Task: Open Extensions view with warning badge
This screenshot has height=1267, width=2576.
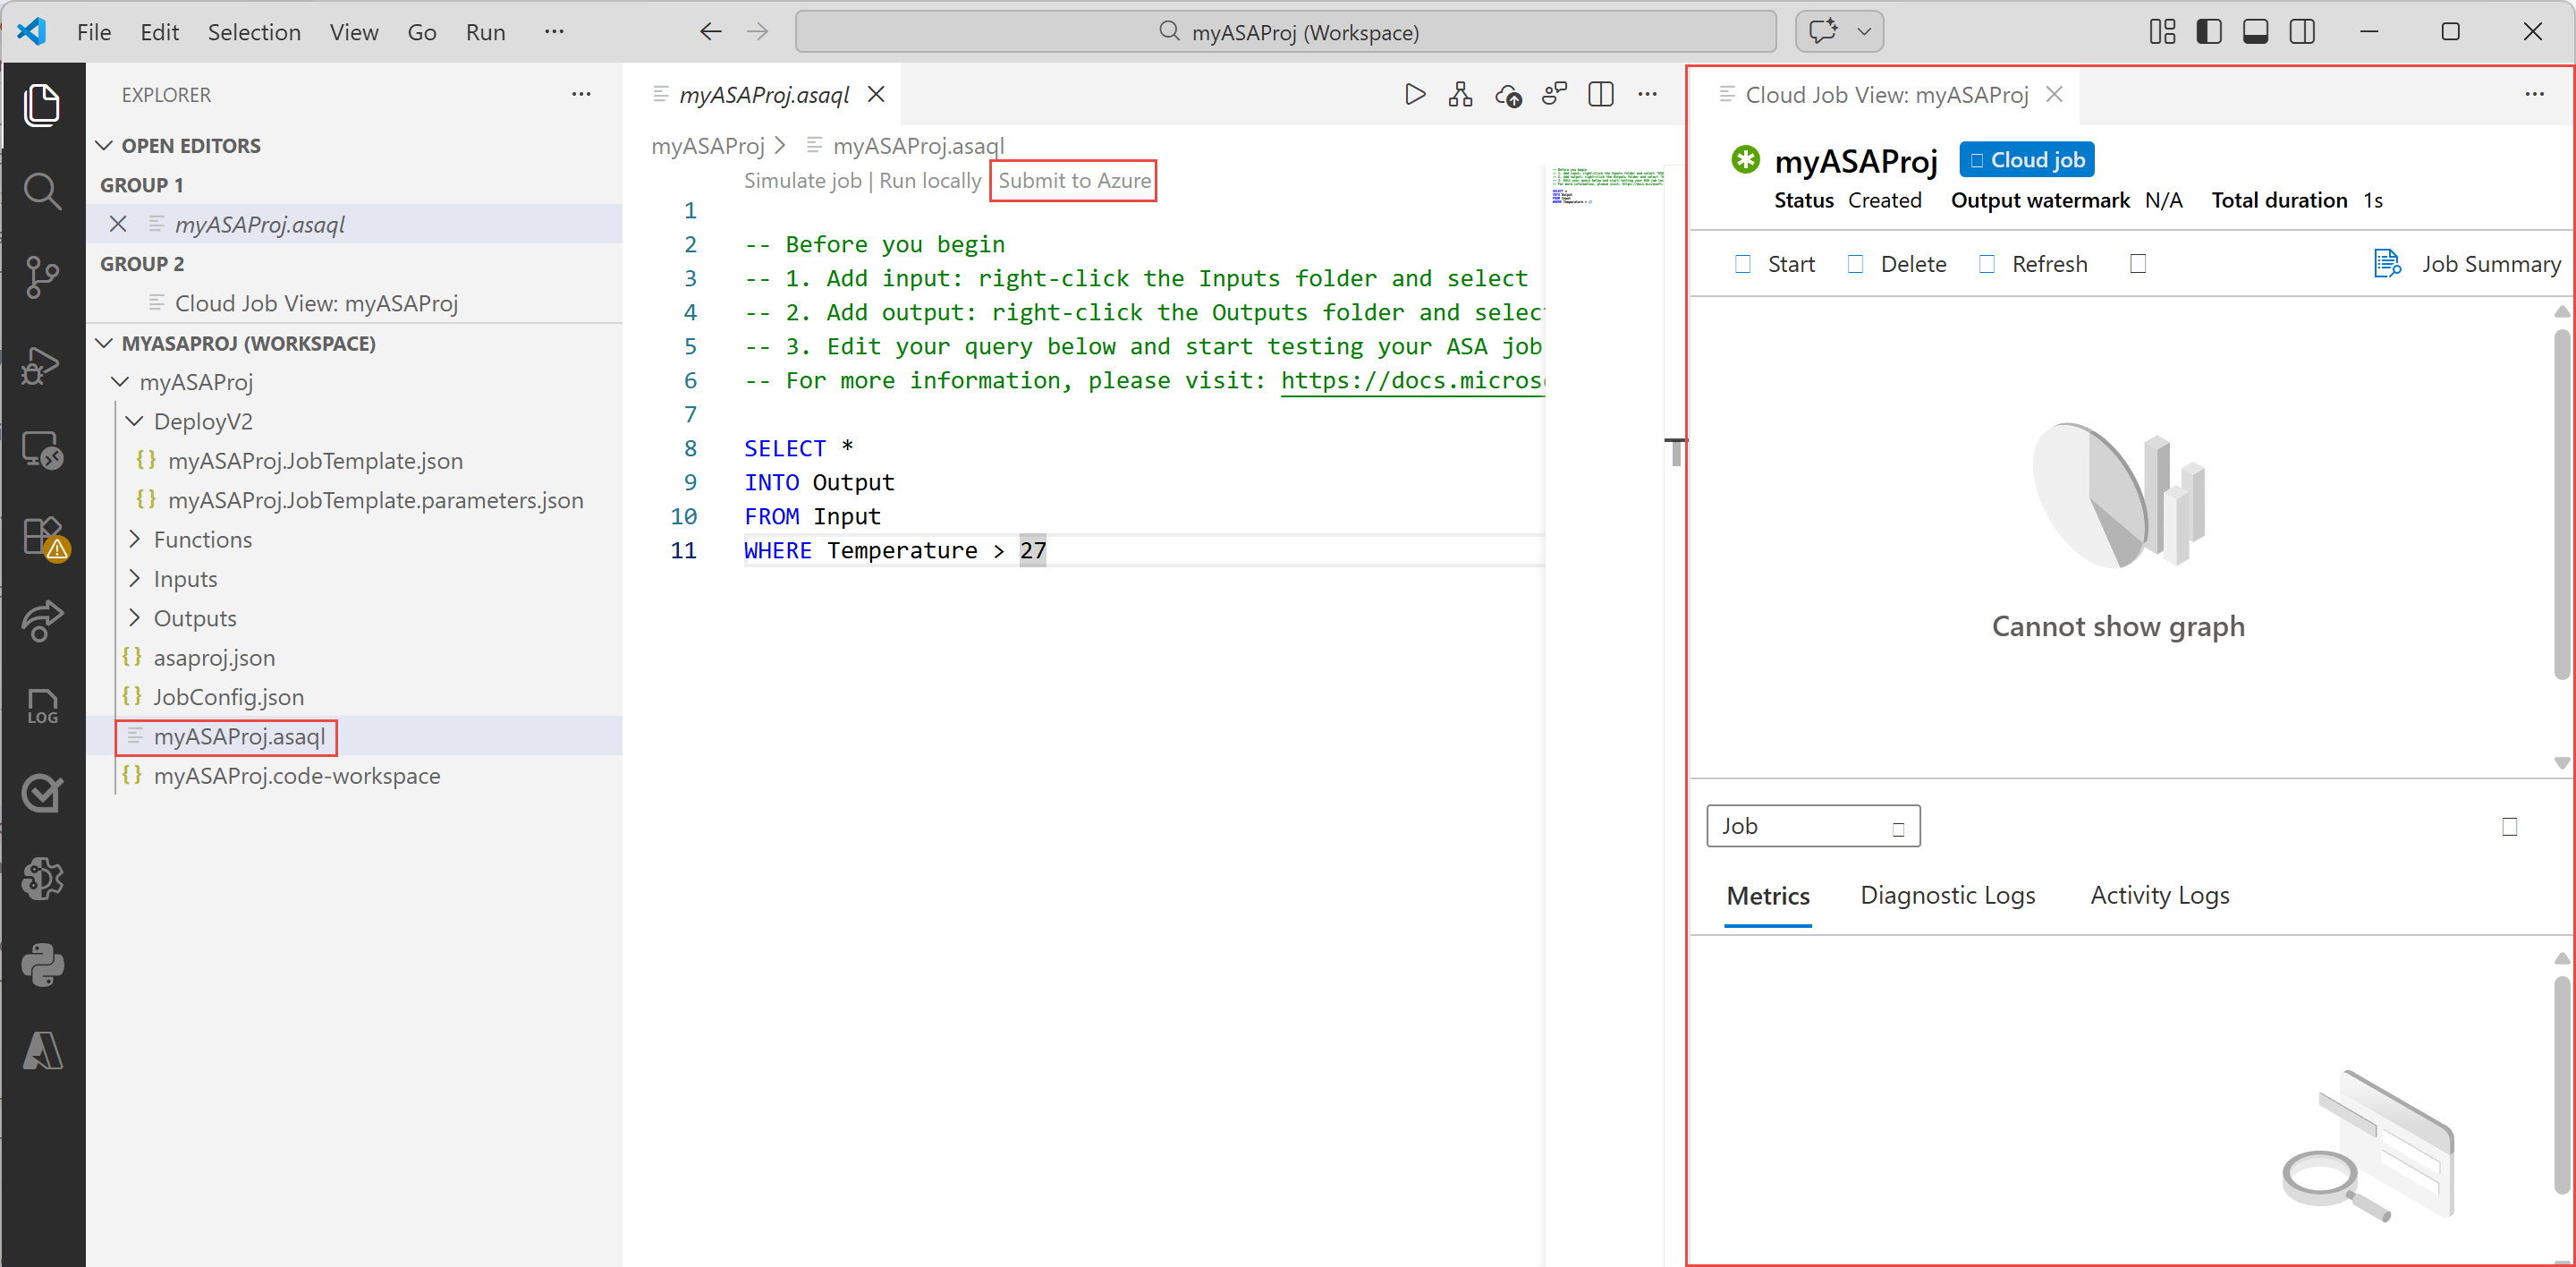Action: [x=41, y=538]
